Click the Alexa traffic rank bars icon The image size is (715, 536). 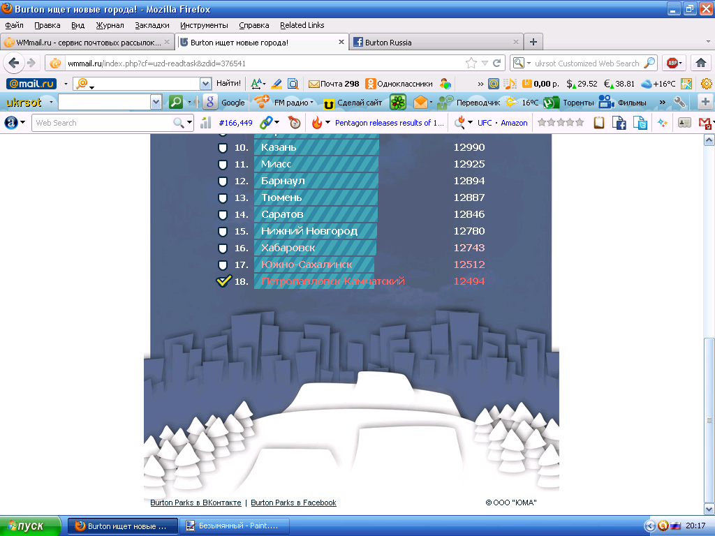206,123
